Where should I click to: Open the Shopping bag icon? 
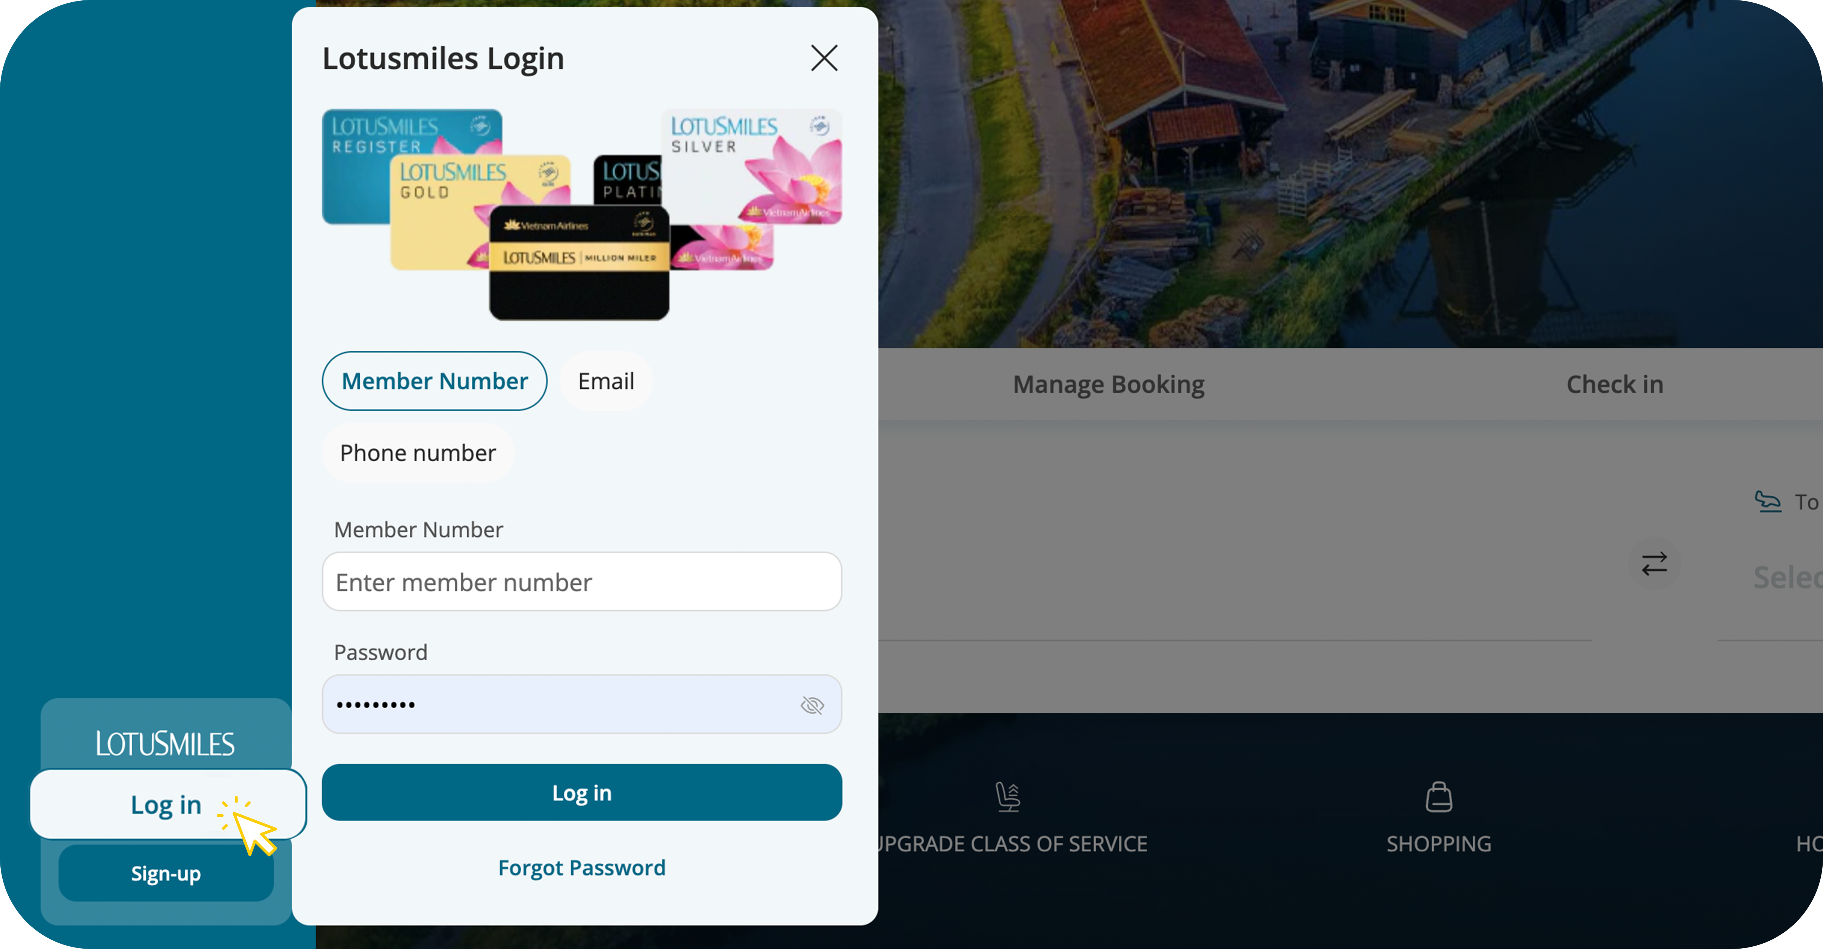click(x=1439, y=797)
